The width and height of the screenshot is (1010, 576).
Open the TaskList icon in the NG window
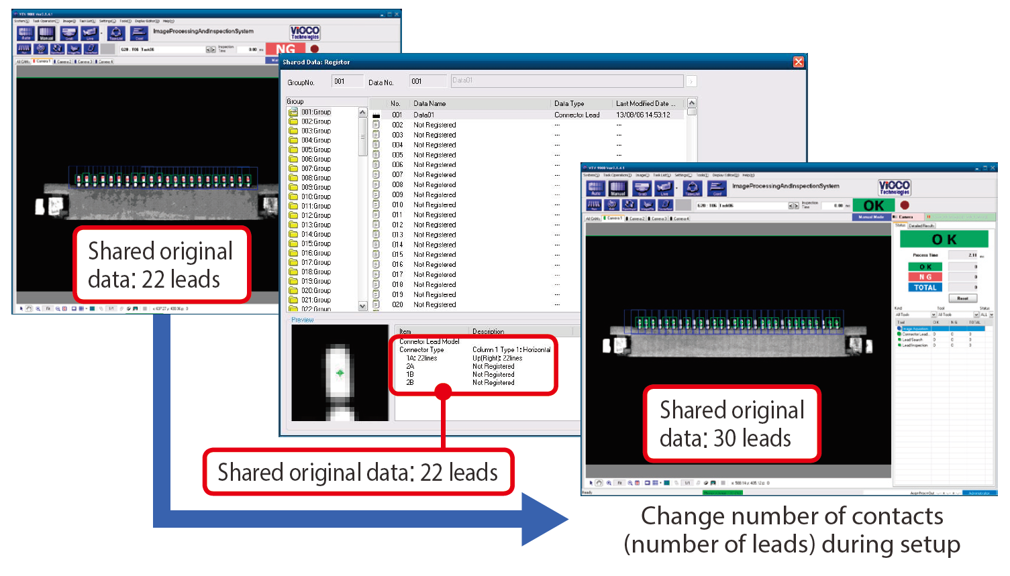click(115, 33)
